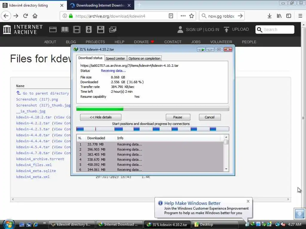Open BLOG menu item

pyautogui.click(x=71, y=42)
